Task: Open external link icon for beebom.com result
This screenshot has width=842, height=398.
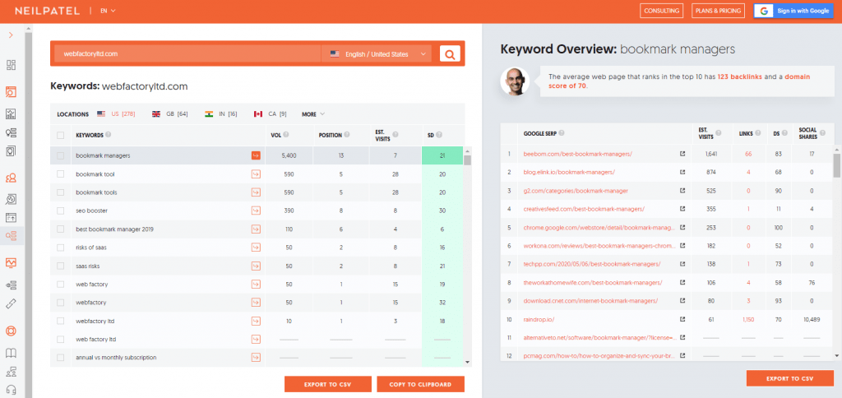Action: pyautogui.click(x=682, y=154)
